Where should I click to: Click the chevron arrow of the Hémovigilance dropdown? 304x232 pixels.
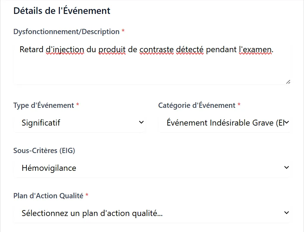(287, 168)
